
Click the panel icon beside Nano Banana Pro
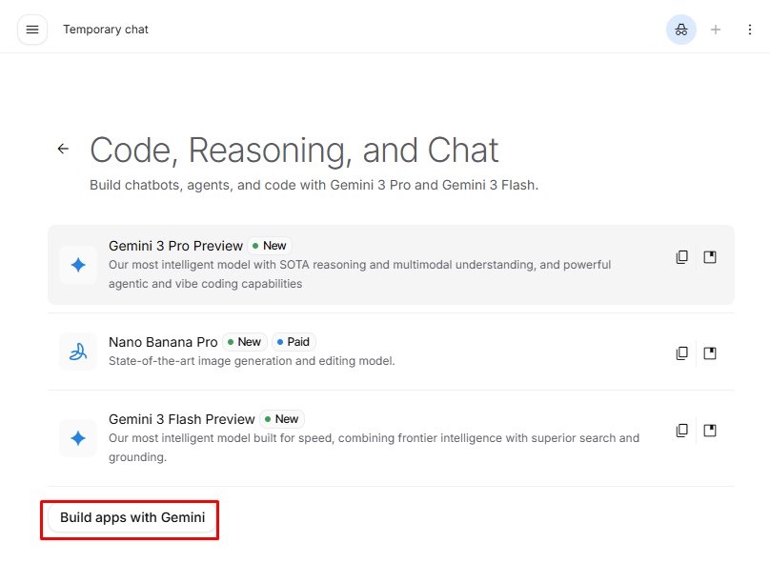click(x=710, y=353)
